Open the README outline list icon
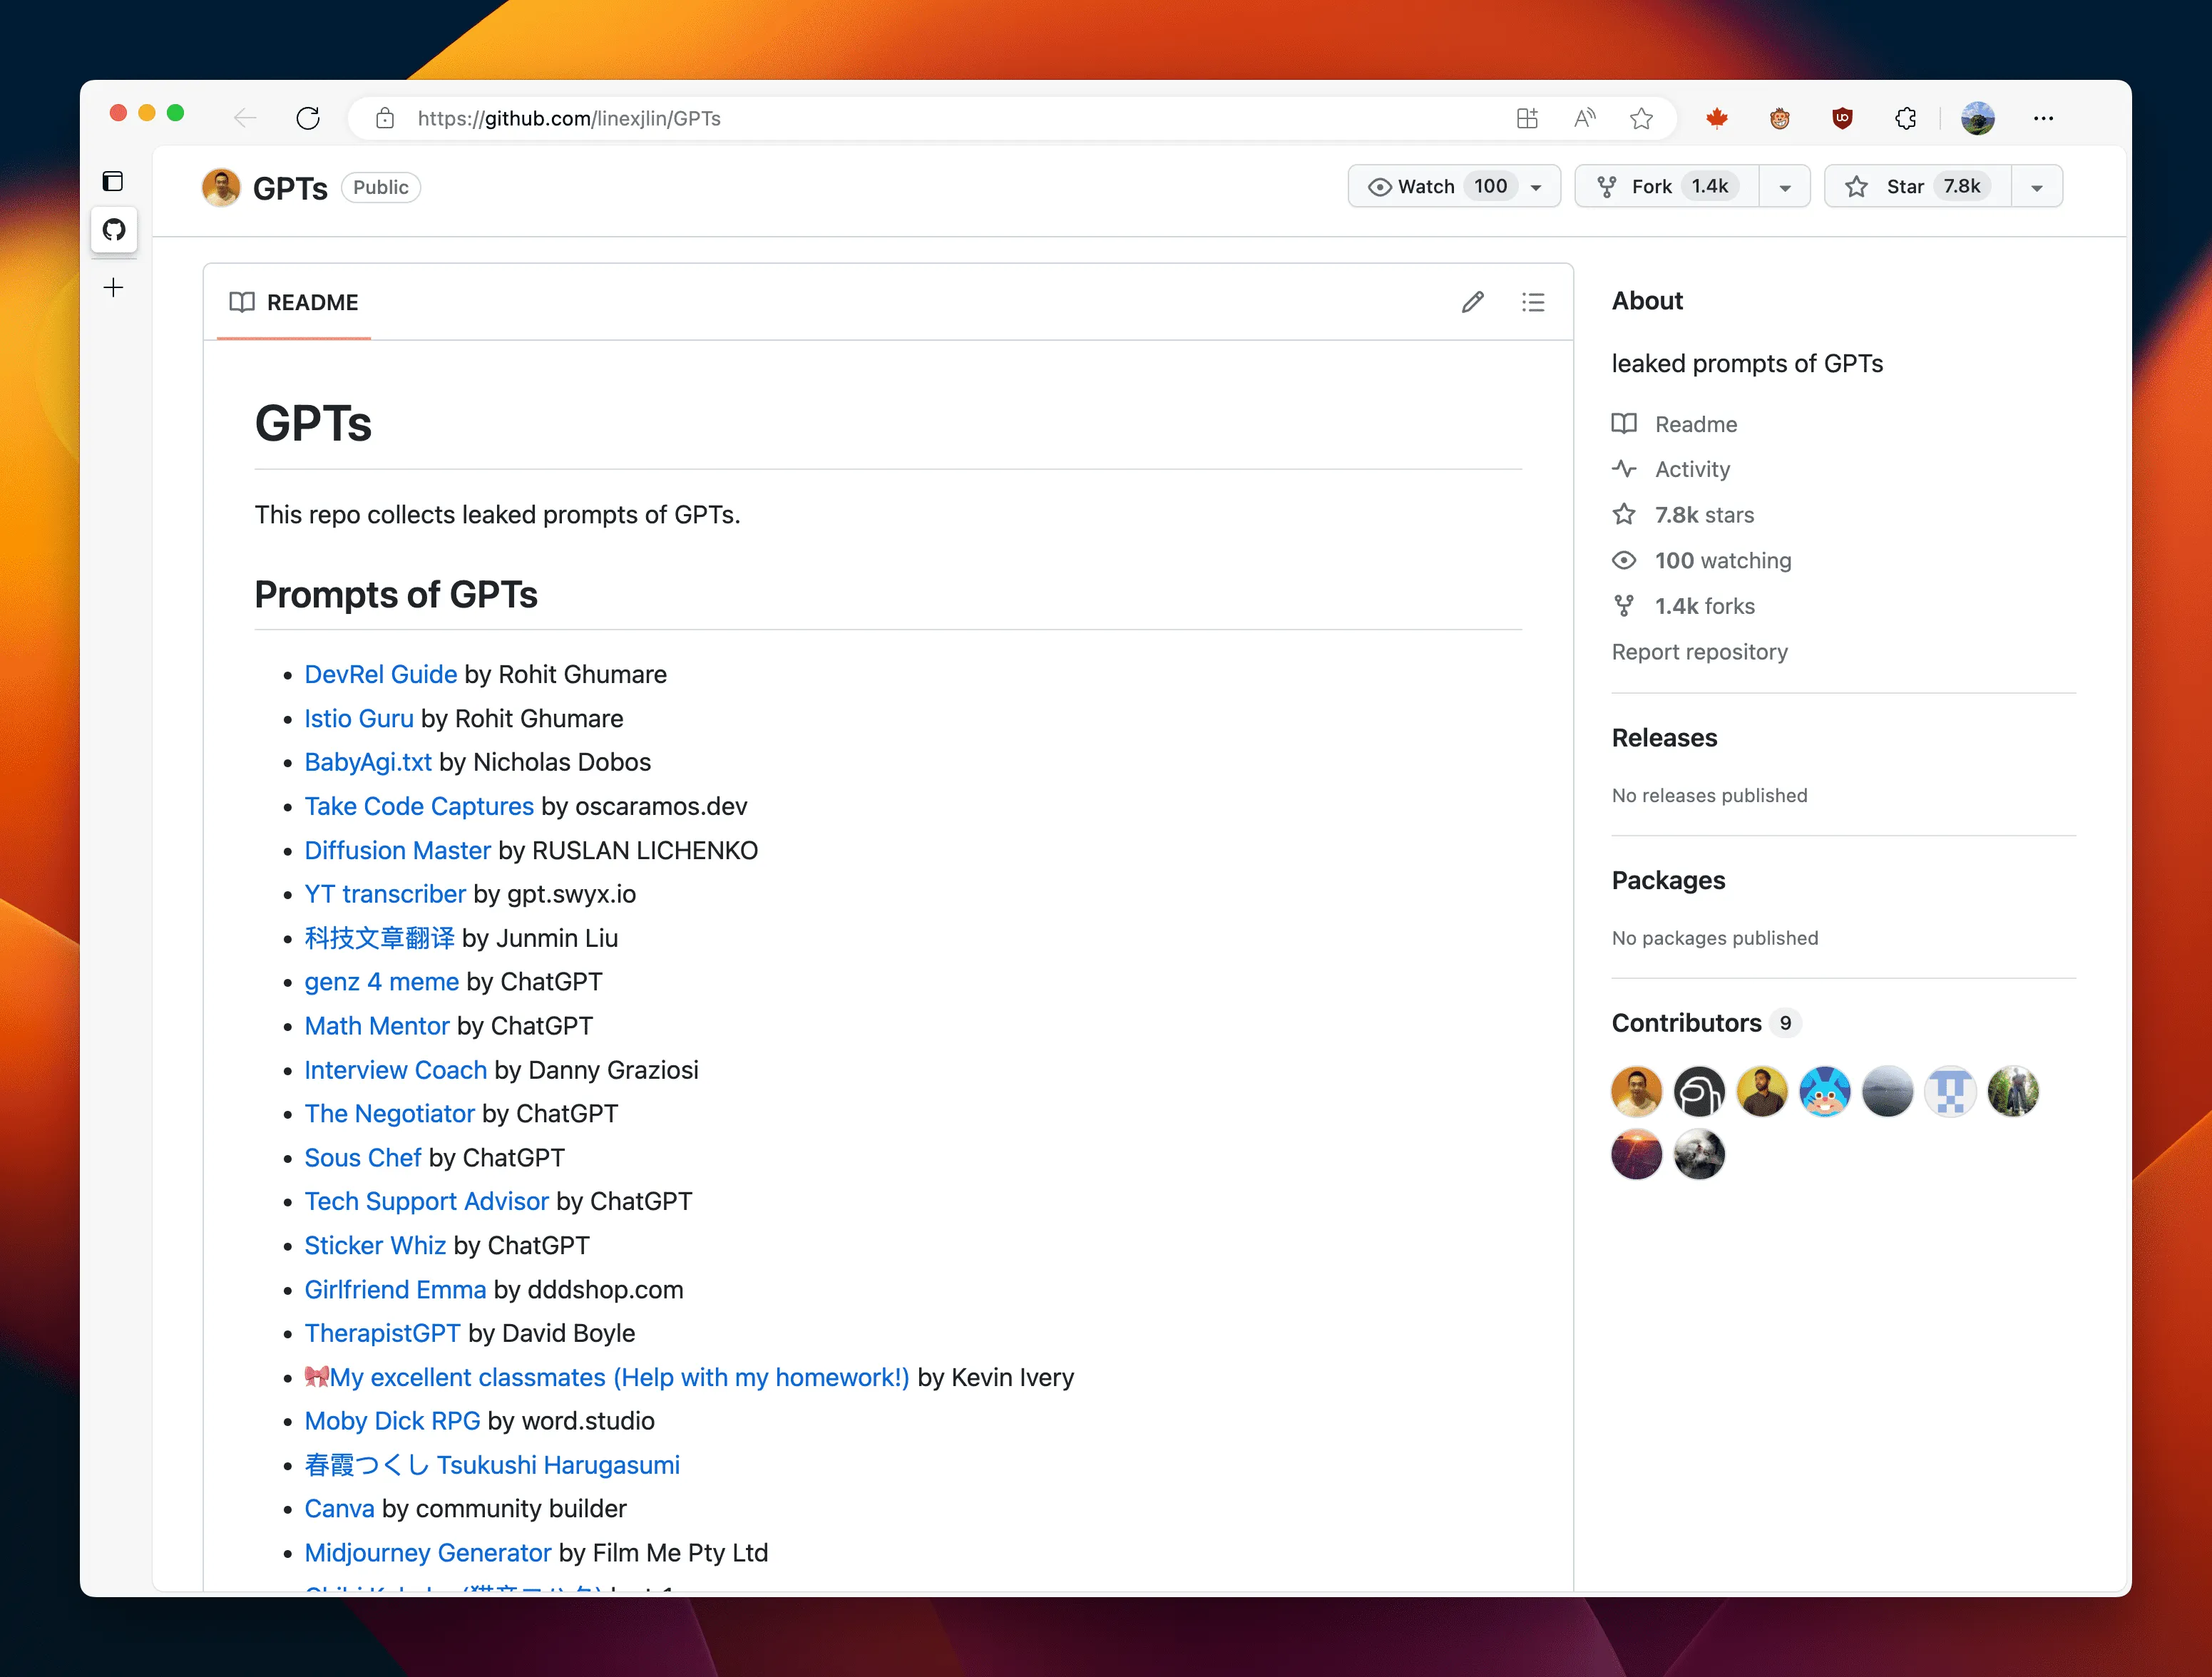The image size is (2212, 1677). pyautogui.click(x=1533, y=302)
